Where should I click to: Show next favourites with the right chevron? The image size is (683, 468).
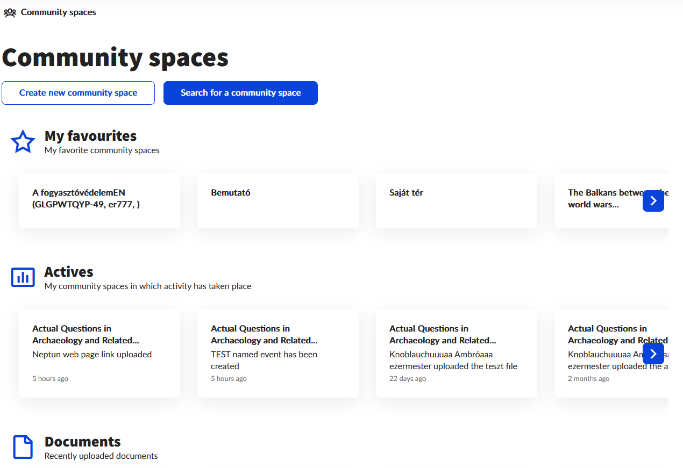click(x=653, y=200)
